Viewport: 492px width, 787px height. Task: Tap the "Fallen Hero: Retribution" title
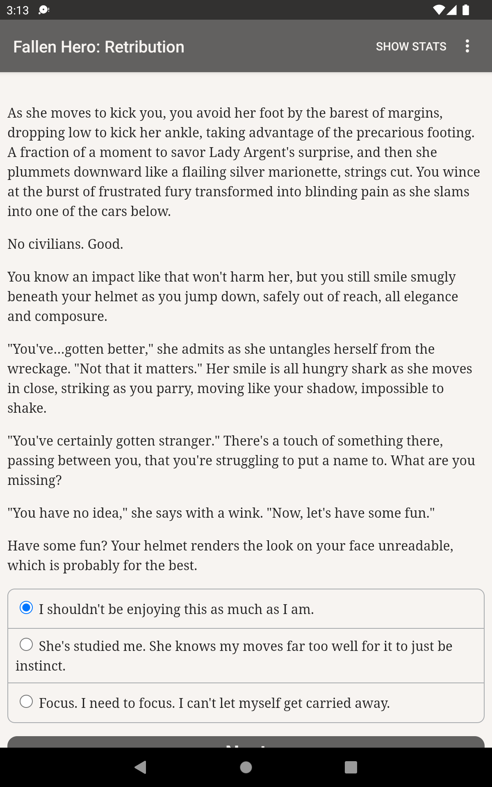[x=99, y=47]
